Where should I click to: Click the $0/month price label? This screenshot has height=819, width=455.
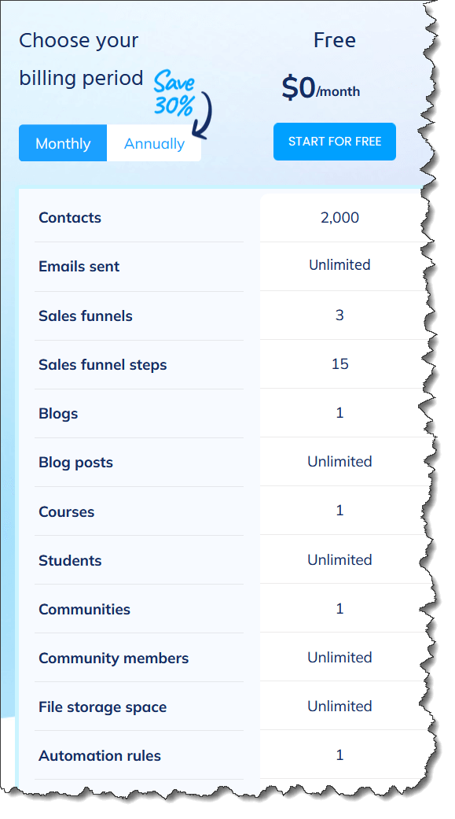(x=321, y=88)
